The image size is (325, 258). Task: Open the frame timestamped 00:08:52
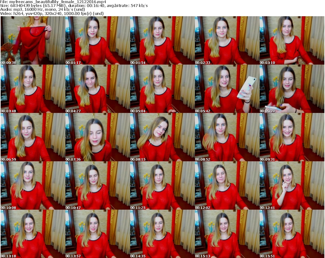coord(227,137)
